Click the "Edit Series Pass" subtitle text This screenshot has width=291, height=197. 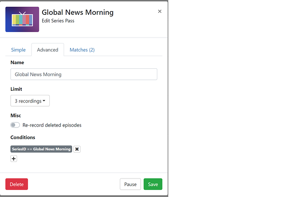pyautogui.click(x=58, y=21)
